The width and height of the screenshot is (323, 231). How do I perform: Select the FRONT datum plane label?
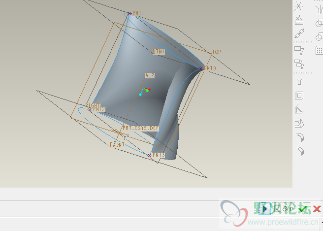pyautogui.click(x=117, y=145)
